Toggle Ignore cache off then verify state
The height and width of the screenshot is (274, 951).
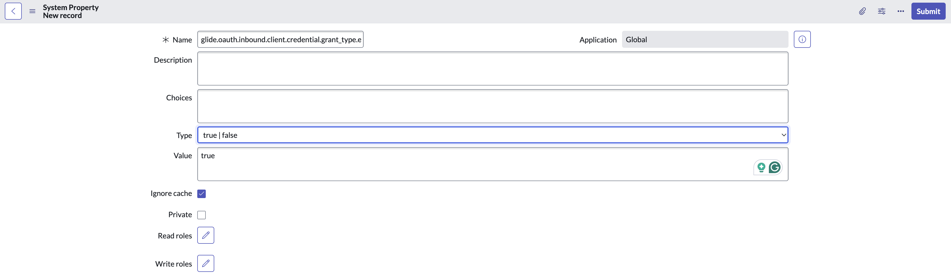point(202,193)
